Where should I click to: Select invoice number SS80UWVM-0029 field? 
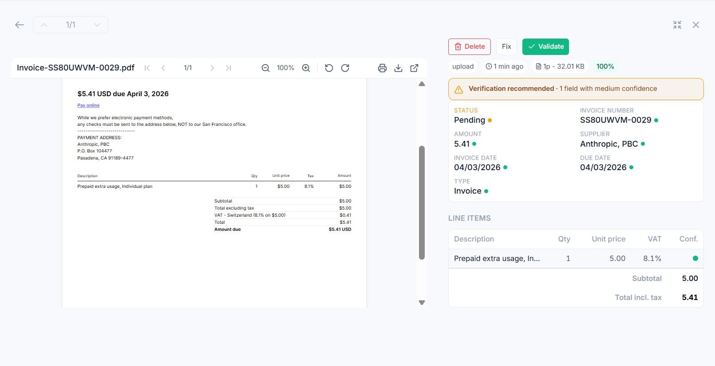616,120
